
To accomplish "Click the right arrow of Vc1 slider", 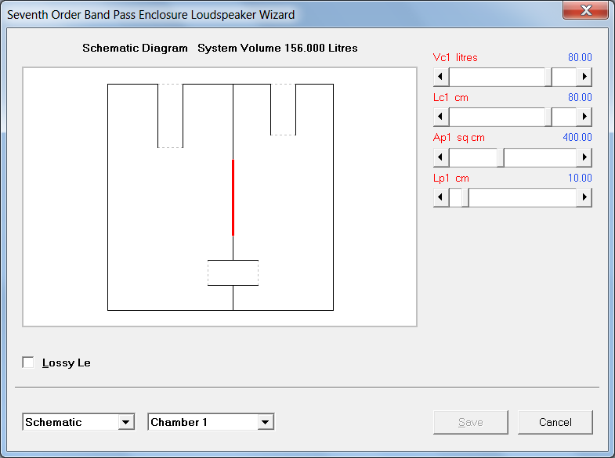I will coord(584,77).
